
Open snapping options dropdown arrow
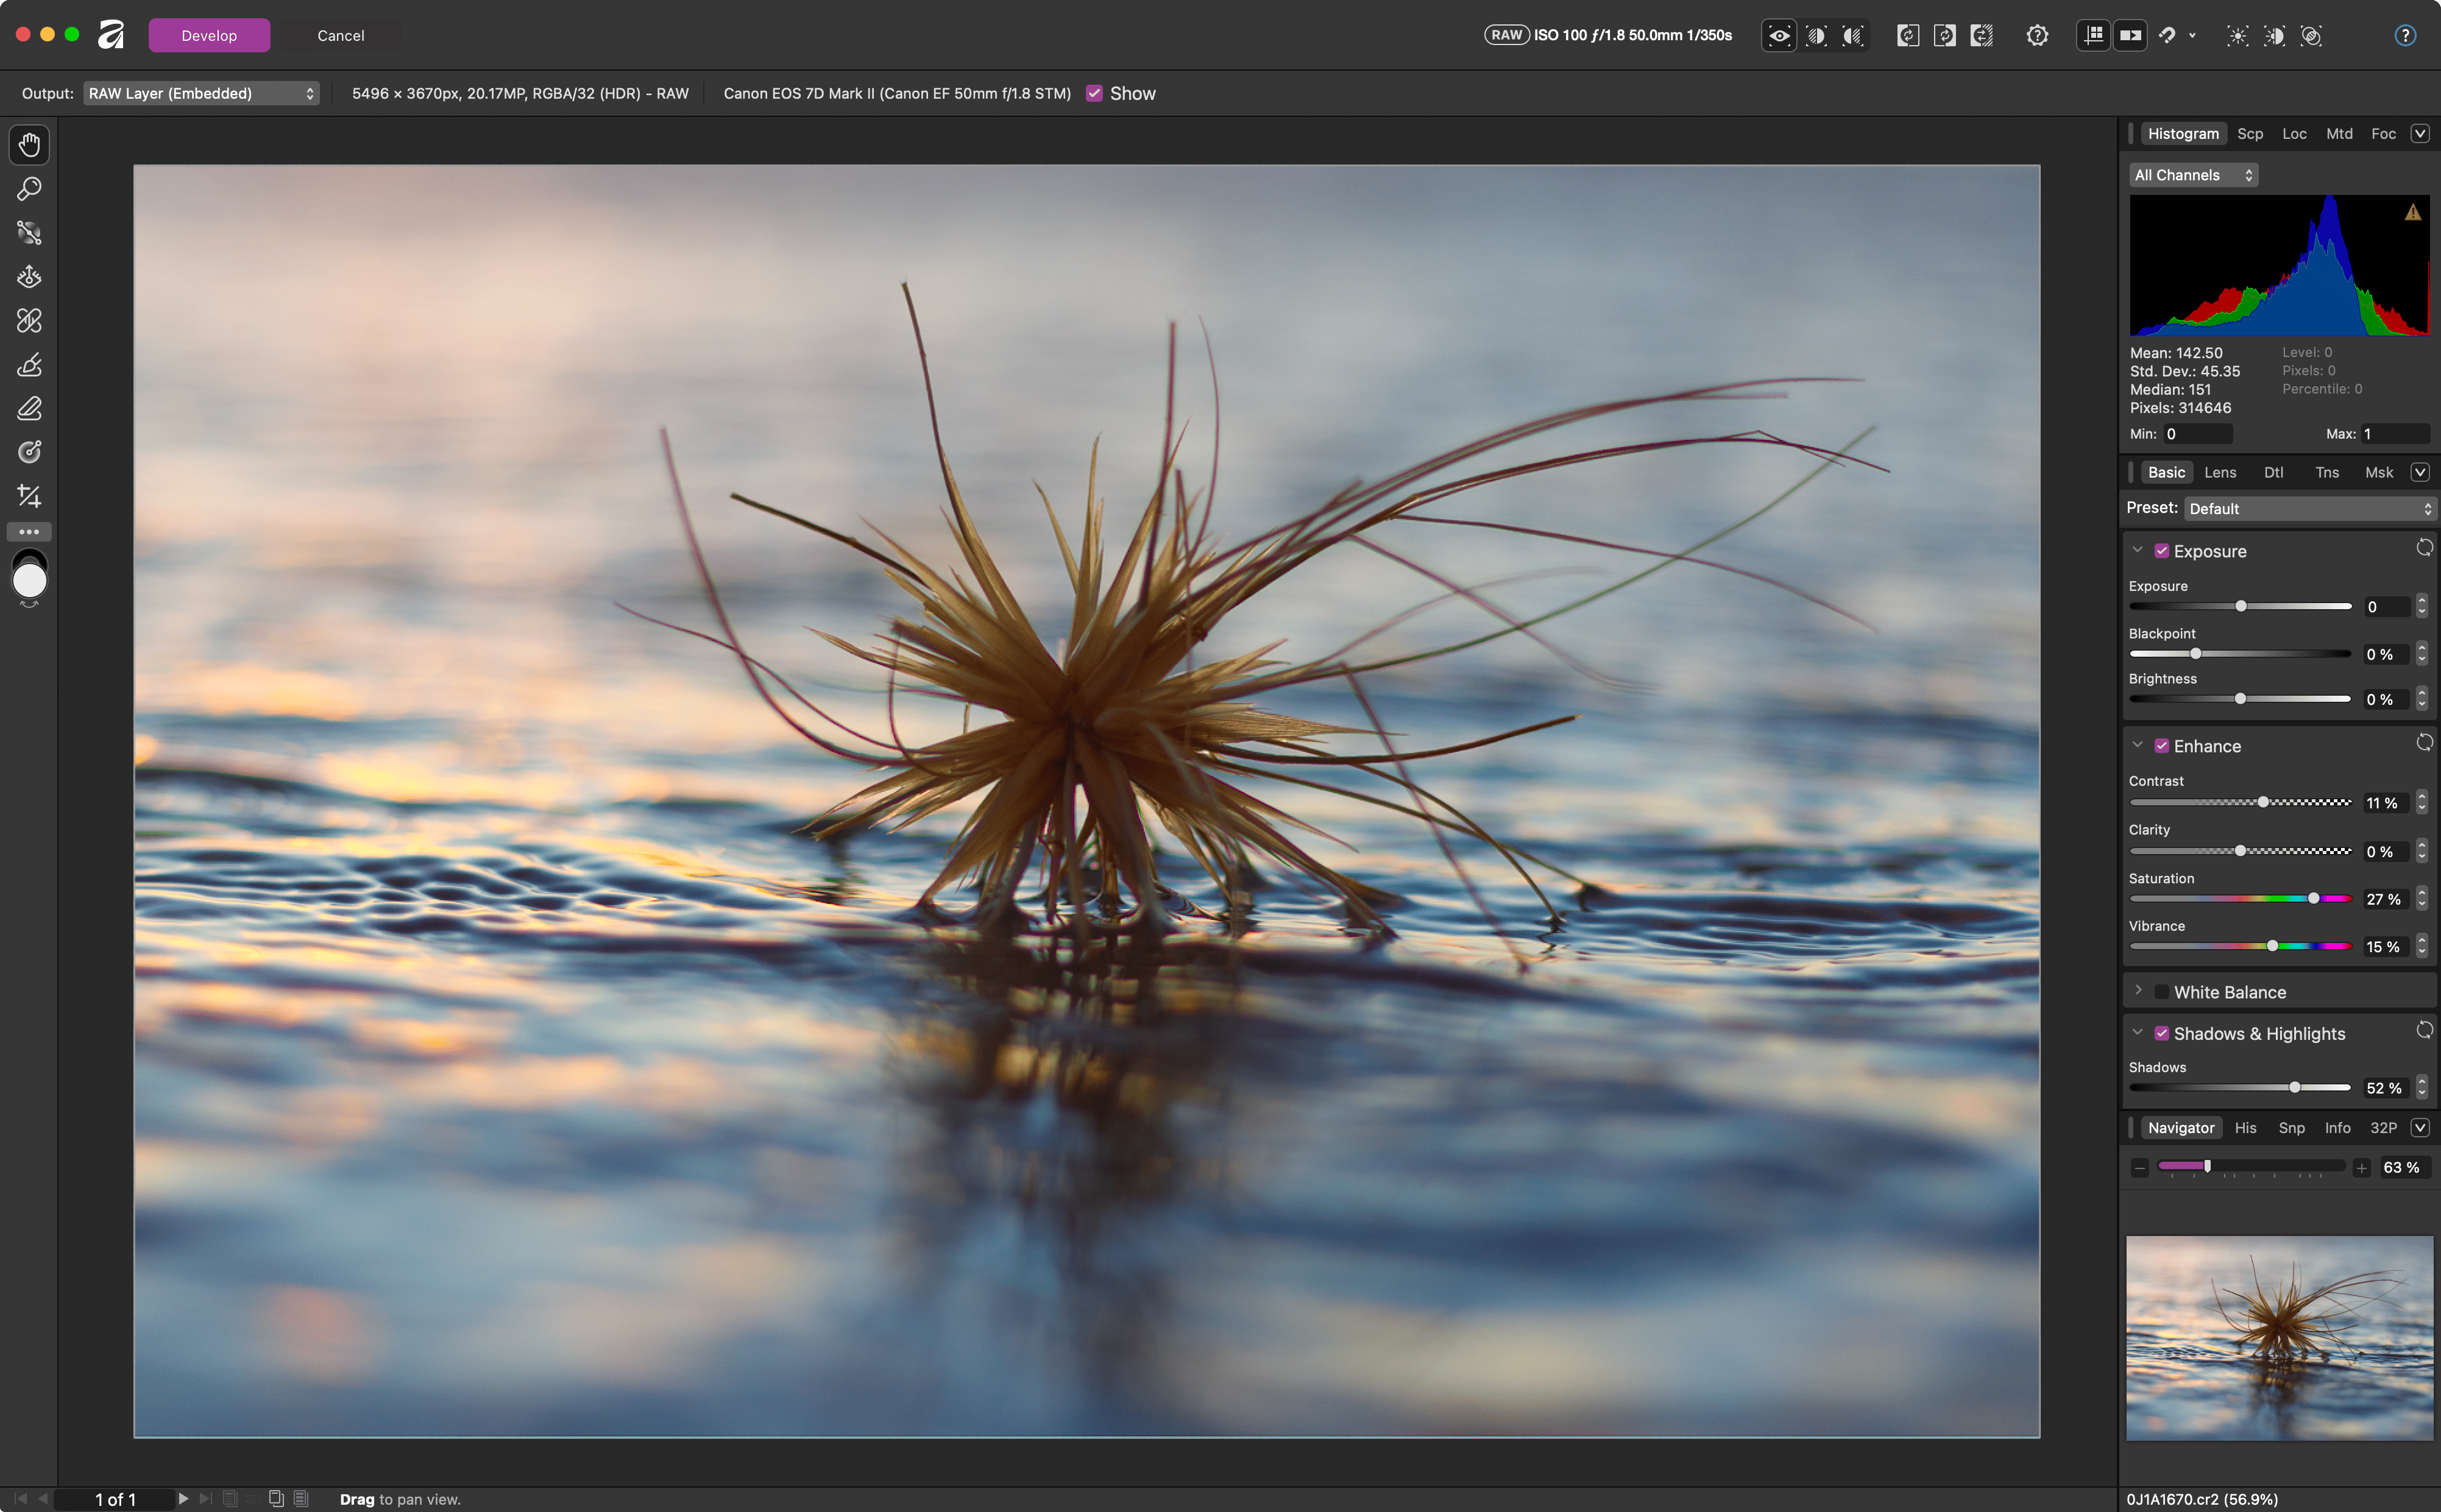[x=2192, y=36]
